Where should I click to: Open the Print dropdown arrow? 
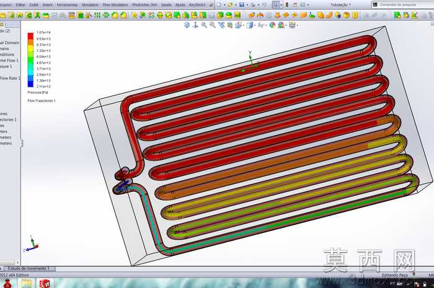(259, 5)
